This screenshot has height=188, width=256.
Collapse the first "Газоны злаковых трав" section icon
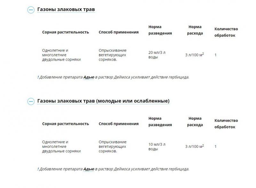[31, 10]
